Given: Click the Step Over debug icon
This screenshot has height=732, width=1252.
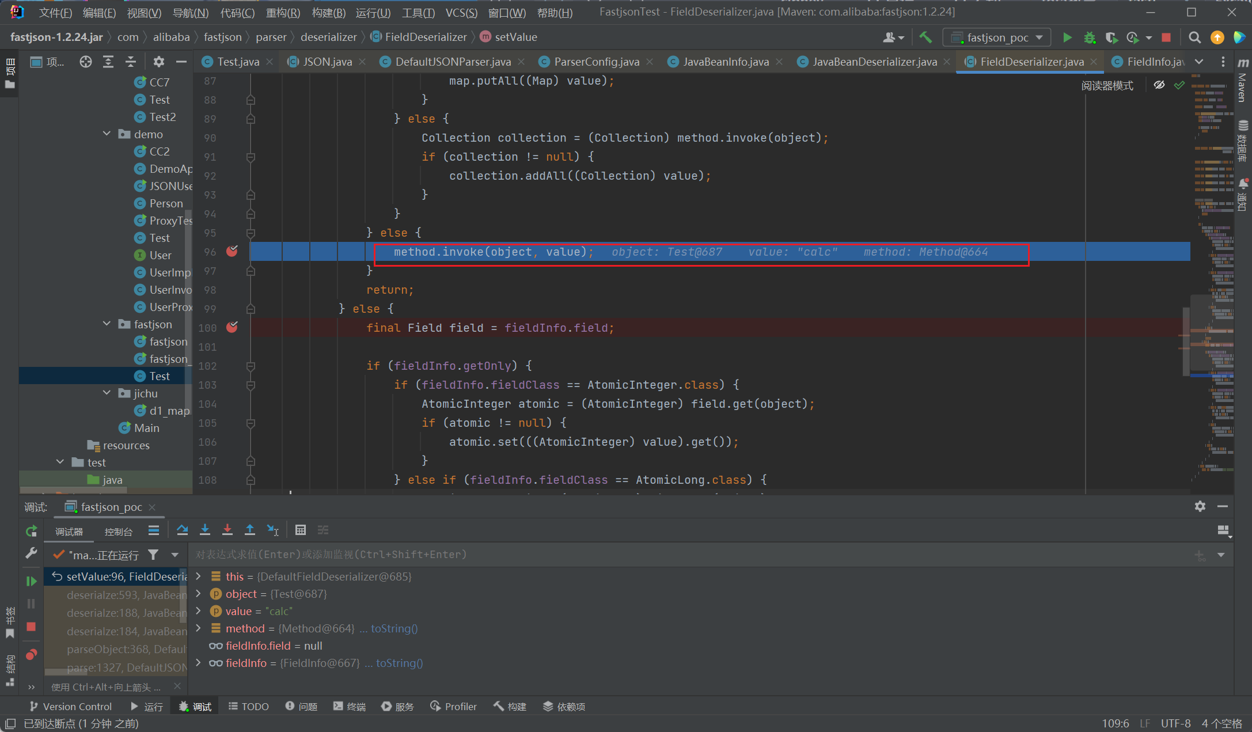Looking at the screenshot, I should coord(183,530).
